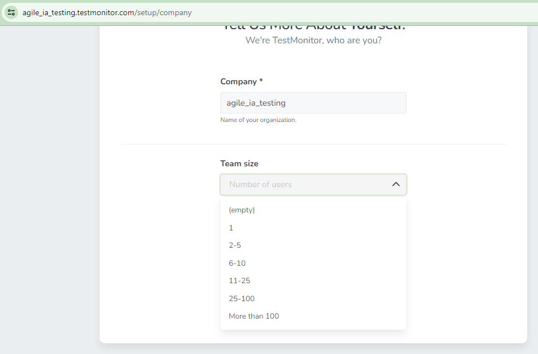Click the agile_ia_testing.testmonitor.com domain in address bar

tap(78, 13)
